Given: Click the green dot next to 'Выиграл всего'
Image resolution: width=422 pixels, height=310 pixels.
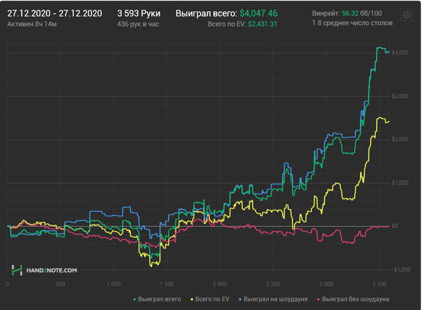Looking at the screenshot, I should (x=134, y=299).
